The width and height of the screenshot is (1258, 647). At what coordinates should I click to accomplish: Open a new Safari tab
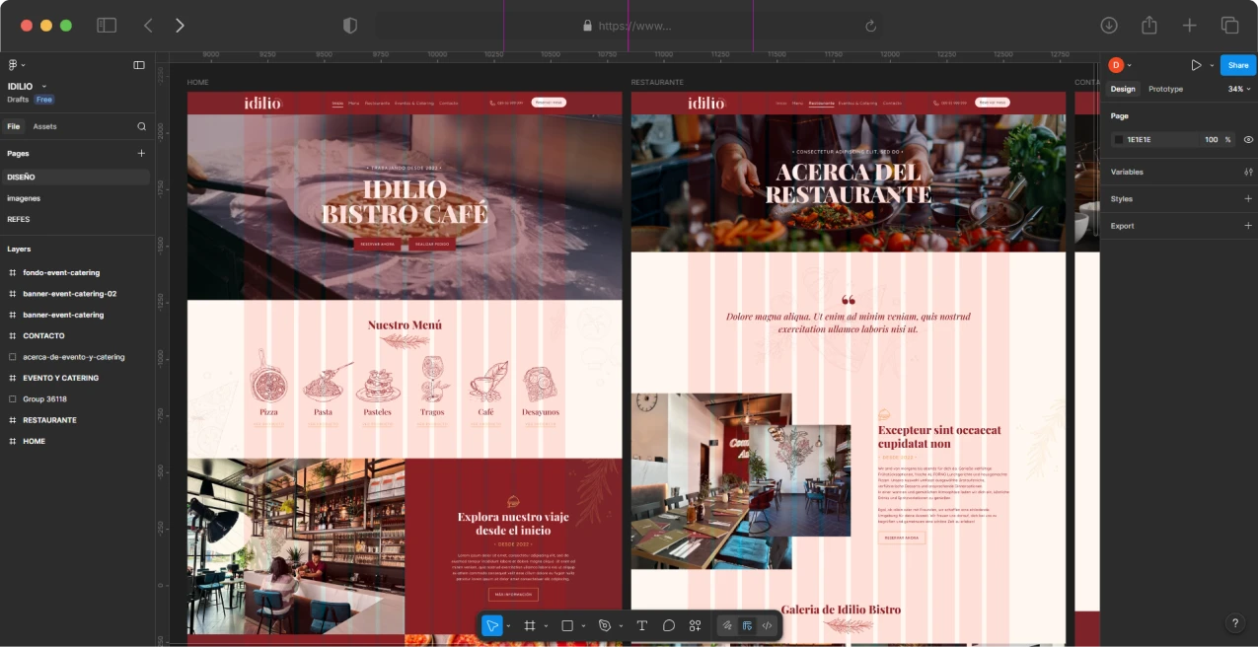coord(1190,26)
